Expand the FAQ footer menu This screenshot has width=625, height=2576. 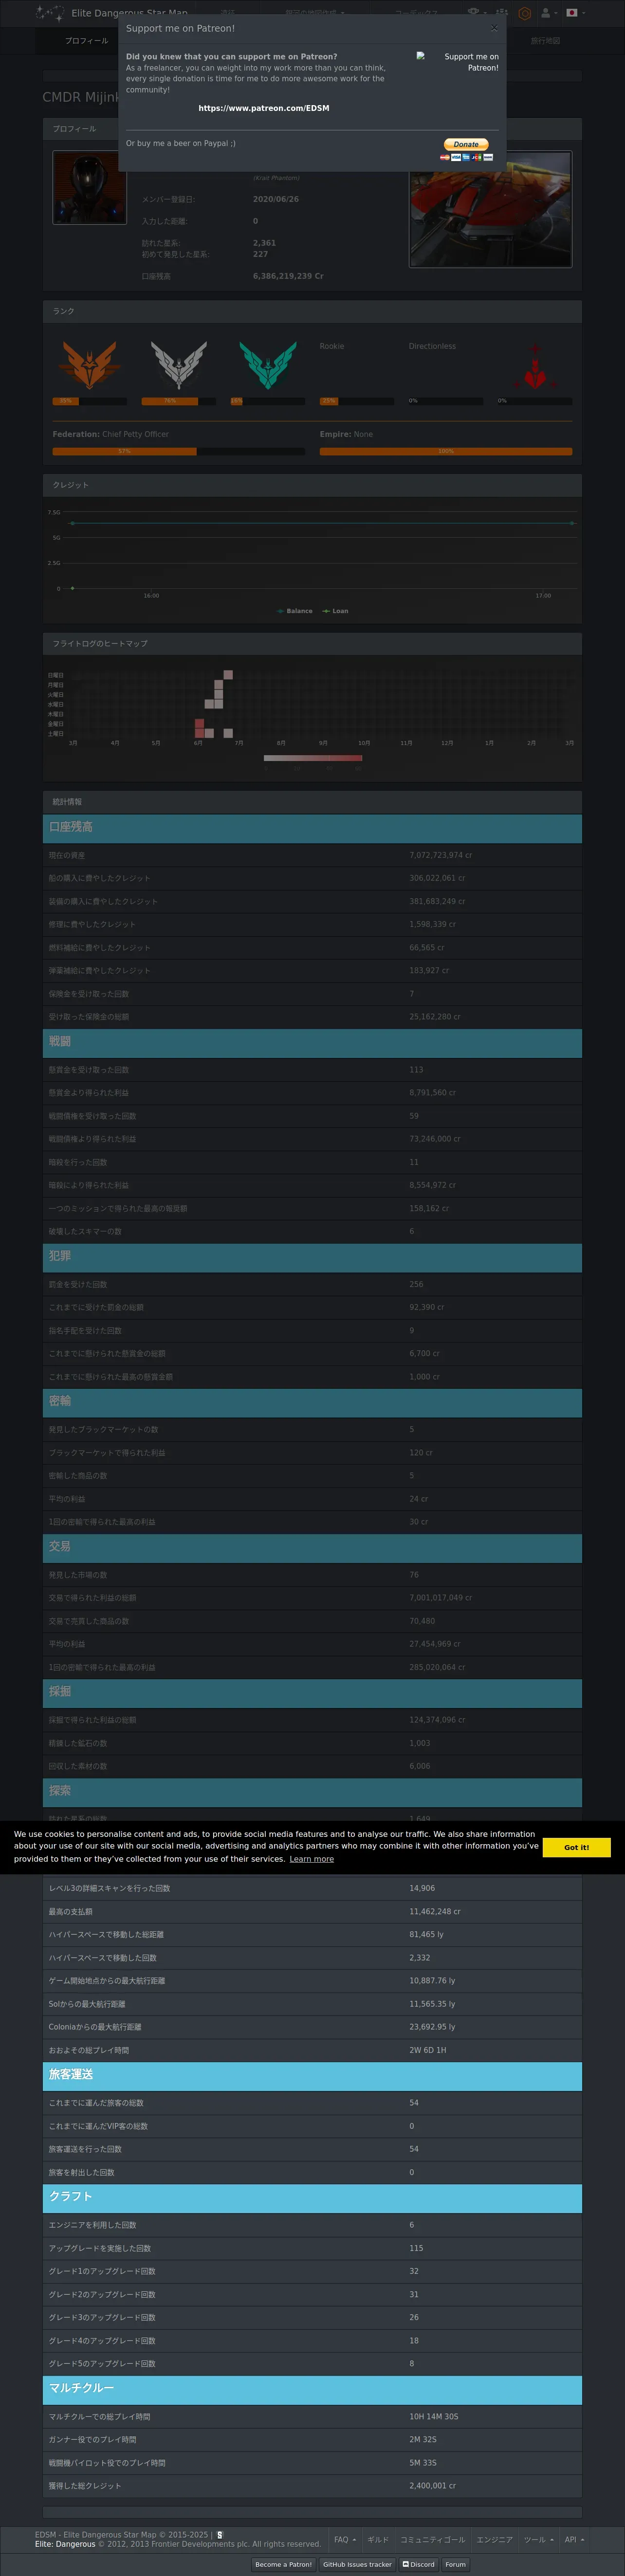click(344, 2539)
